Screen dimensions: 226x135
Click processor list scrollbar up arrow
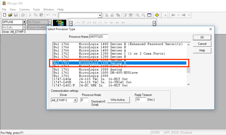pos(189,44)
